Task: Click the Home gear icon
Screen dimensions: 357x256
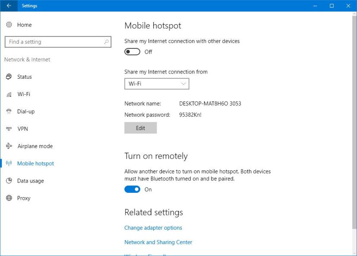Action: tap(9, 25)
